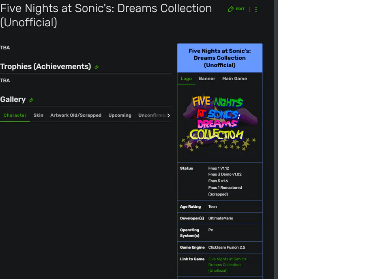
Task: Open the Artwork Old/Scrapped tab
Action: click(76, 115)
